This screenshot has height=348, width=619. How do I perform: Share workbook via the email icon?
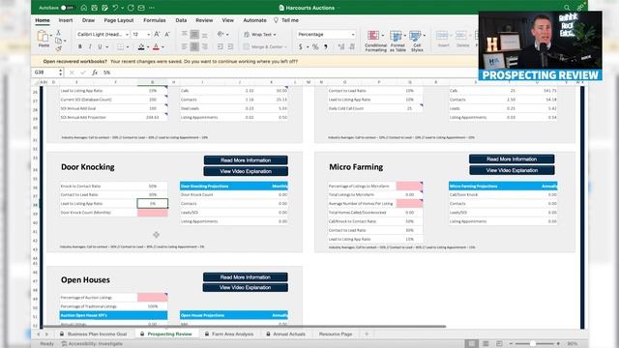[141, 8]
